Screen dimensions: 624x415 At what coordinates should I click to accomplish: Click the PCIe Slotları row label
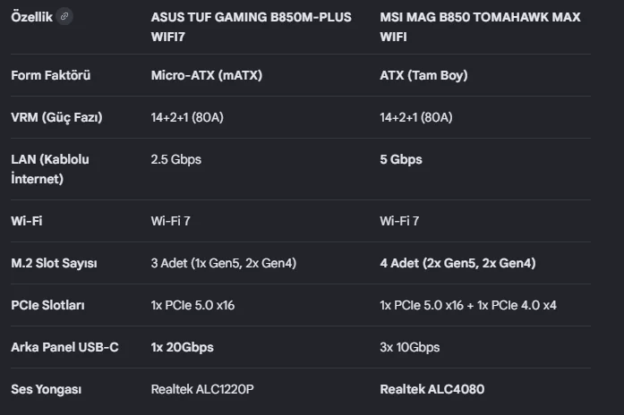click(47, 305)
